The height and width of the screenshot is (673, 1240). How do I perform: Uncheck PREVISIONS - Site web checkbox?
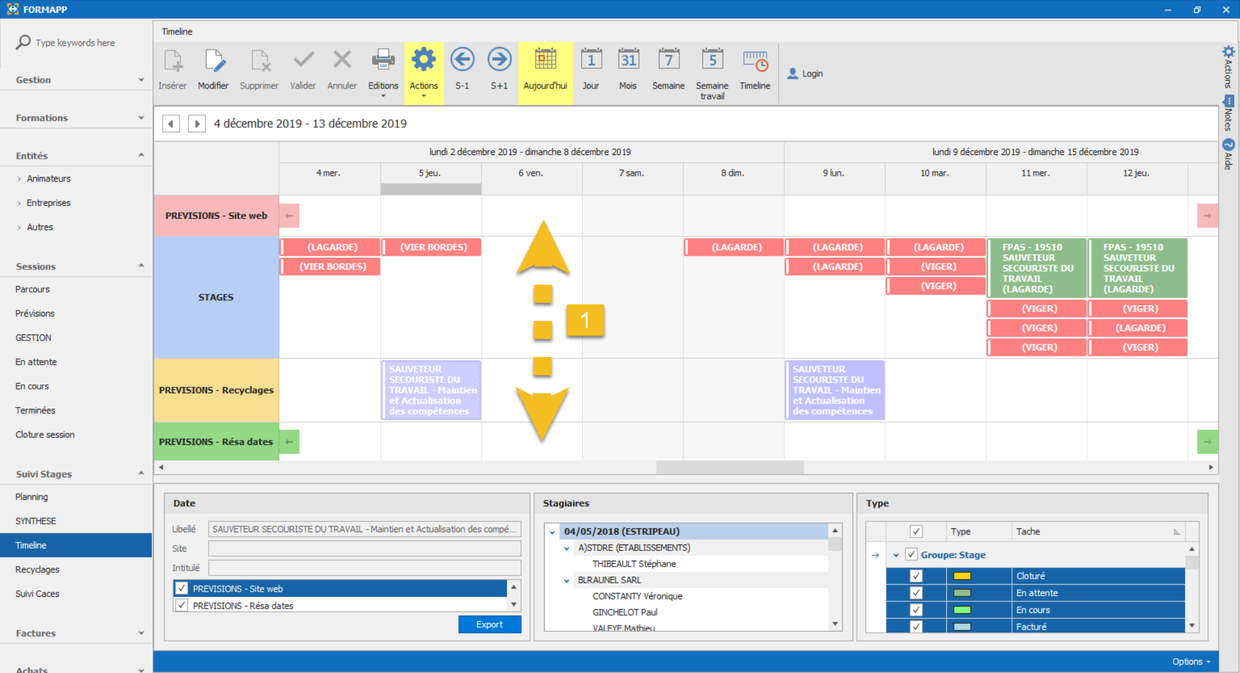pos(181,588)
